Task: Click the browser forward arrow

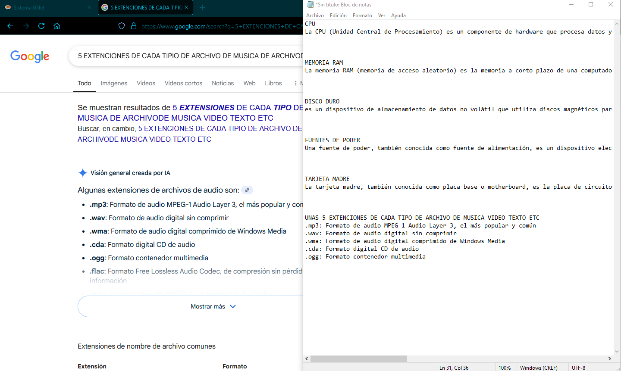Action: coord(26,26)
